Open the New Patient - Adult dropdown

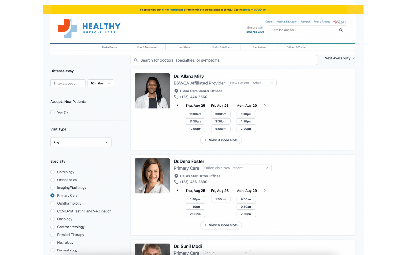click(253, 83)
